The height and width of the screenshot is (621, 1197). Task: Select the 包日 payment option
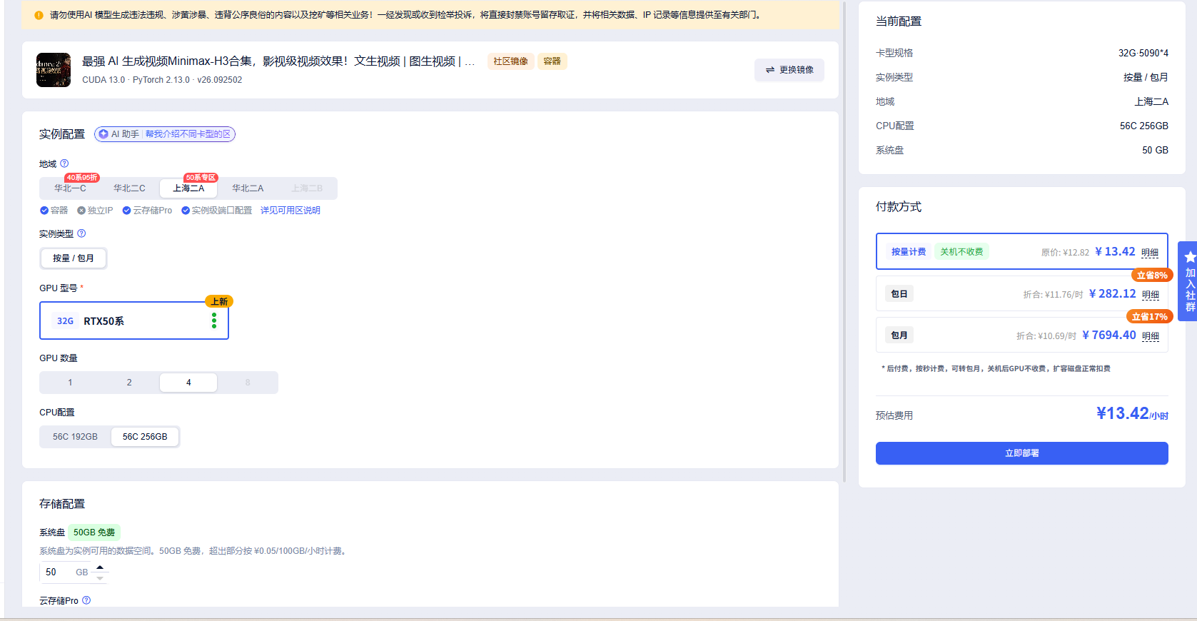click(x=1022, y=293)
